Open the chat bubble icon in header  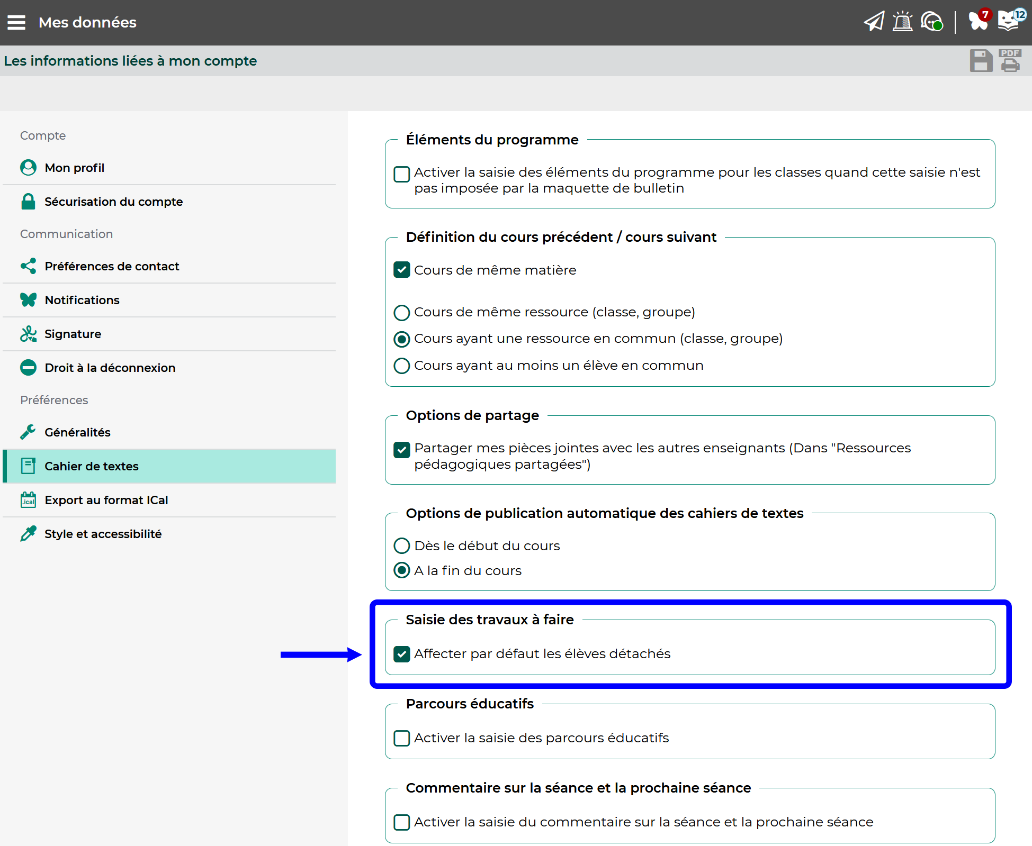931,22
